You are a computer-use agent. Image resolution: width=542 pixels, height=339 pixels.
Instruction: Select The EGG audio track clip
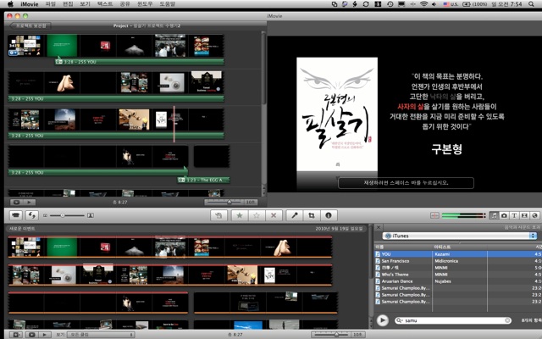click(204, 180)
